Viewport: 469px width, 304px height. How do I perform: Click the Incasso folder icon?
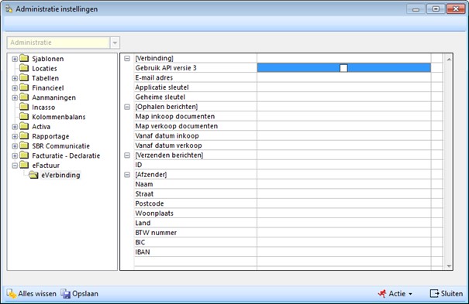click(x=24, y=107)
